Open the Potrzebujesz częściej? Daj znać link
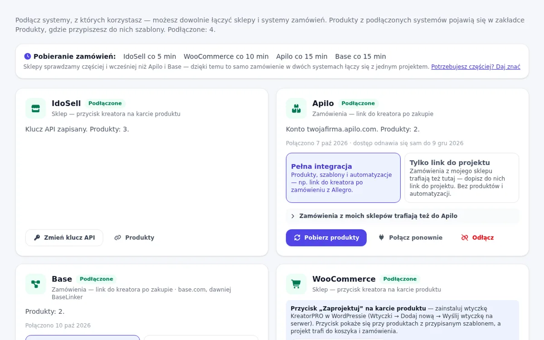 [476, 67]
